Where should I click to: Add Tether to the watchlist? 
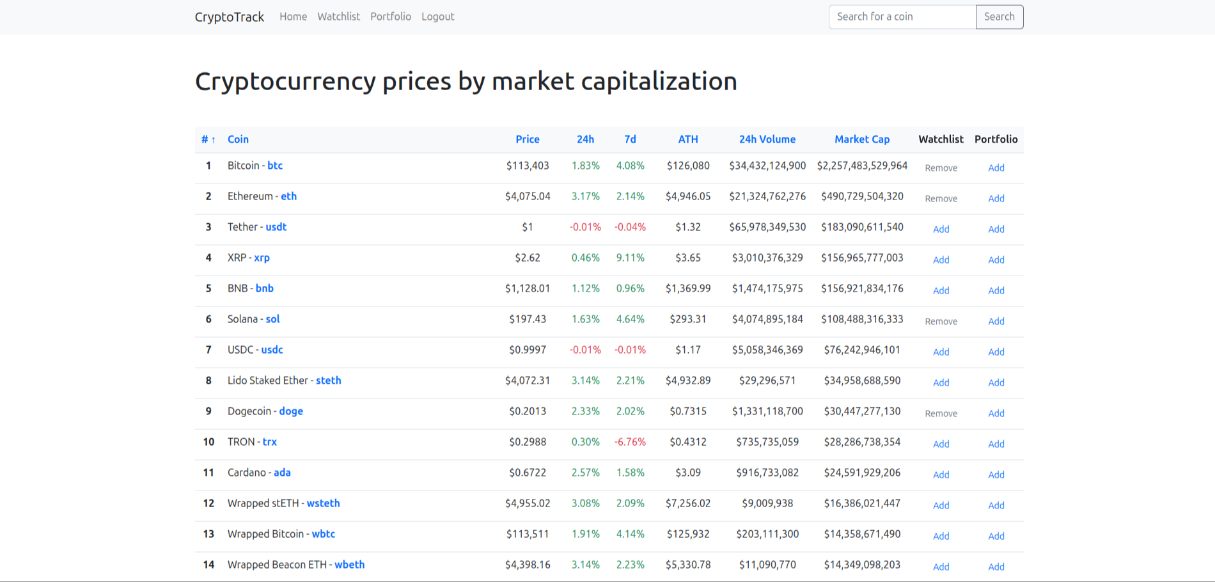941,229
